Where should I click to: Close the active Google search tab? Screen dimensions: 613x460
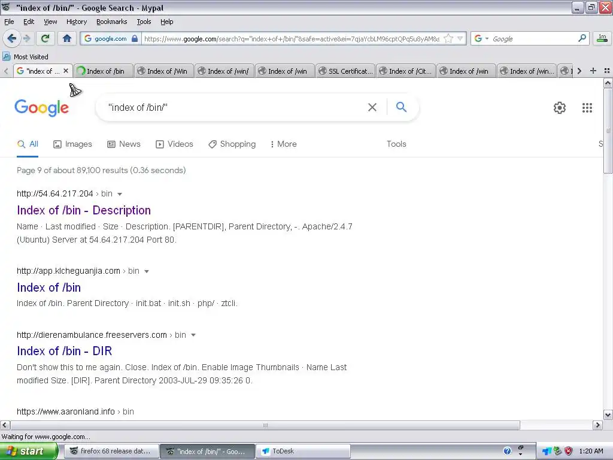[x=66, y=71]
